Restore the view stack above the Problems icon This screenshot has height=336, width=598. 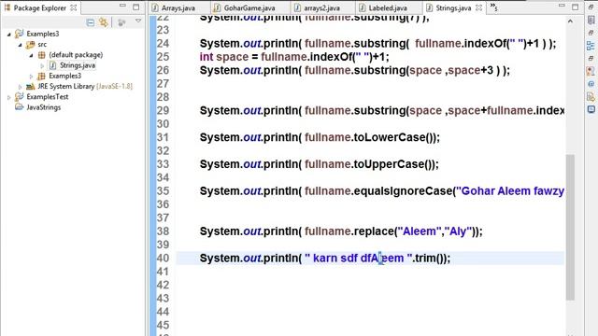(591, 58)
